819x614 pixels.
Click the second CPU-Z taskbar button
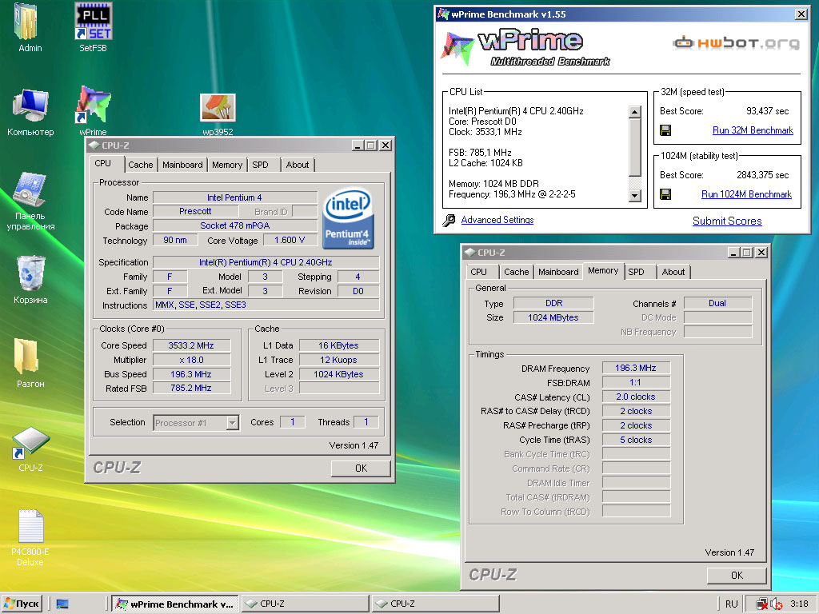tap(436, 604)
